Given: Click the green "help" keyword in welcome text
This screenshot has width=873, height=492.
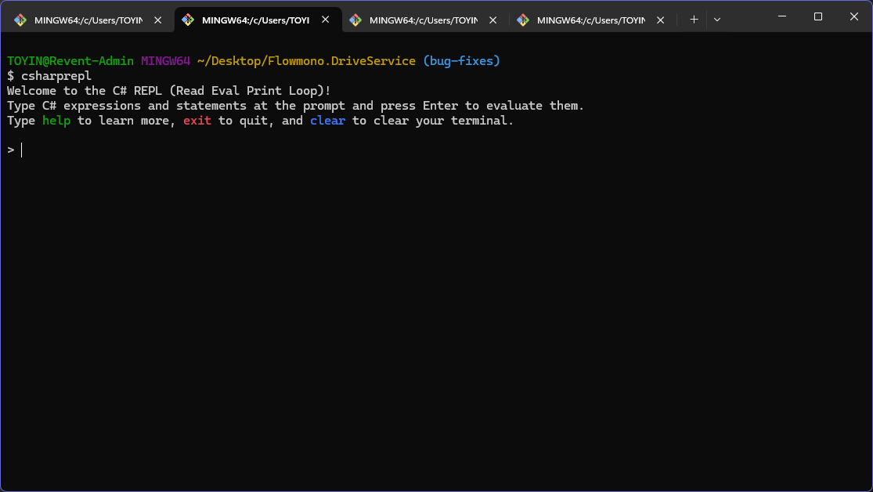Looking at the screenshot, I should (x=56, y=121).
